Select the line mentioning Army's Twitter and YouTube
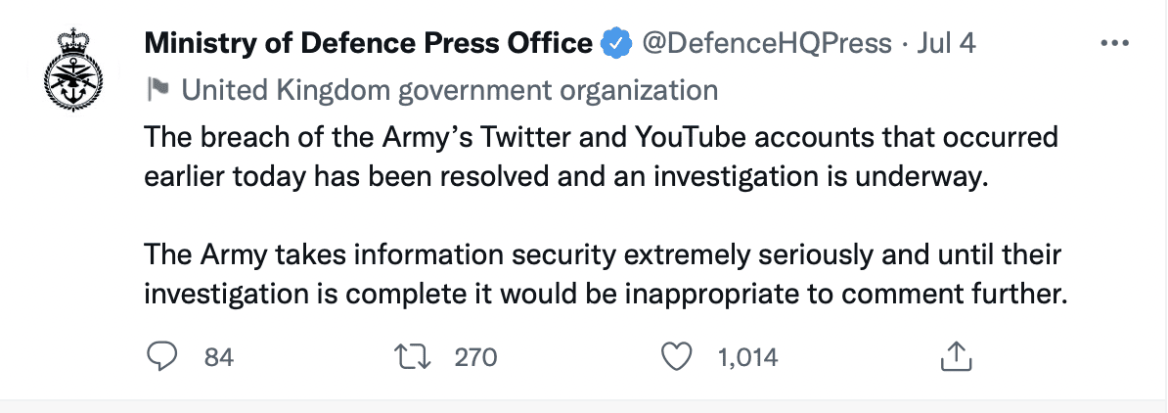 (602, 138)
